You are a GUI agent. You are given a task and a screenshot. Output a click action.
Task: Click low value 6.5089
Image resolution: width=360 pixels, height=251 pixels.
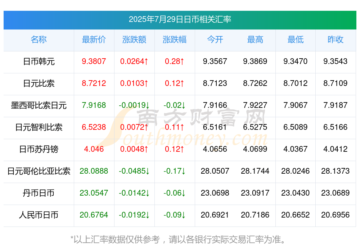[x=296, y=127]
